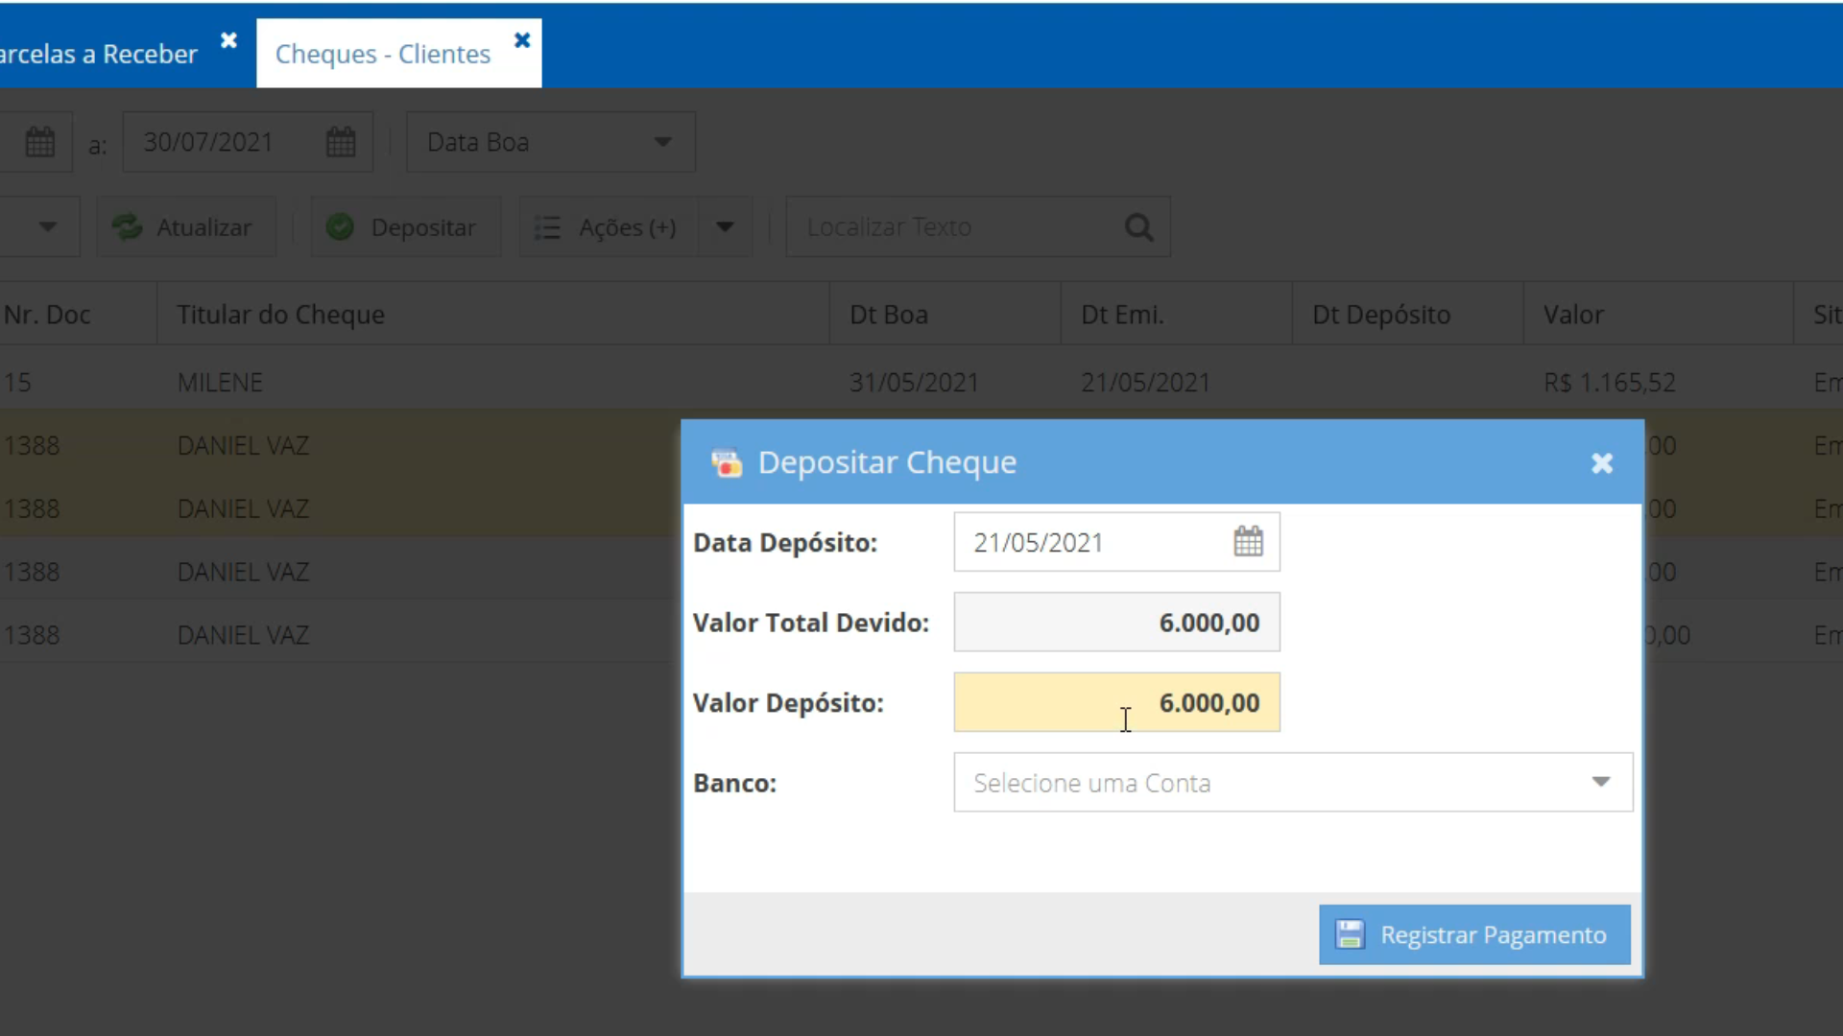Viewport: 1843px width, 1036px height.
Task: Expand the Banco account dropdown
Action: 1600,783
